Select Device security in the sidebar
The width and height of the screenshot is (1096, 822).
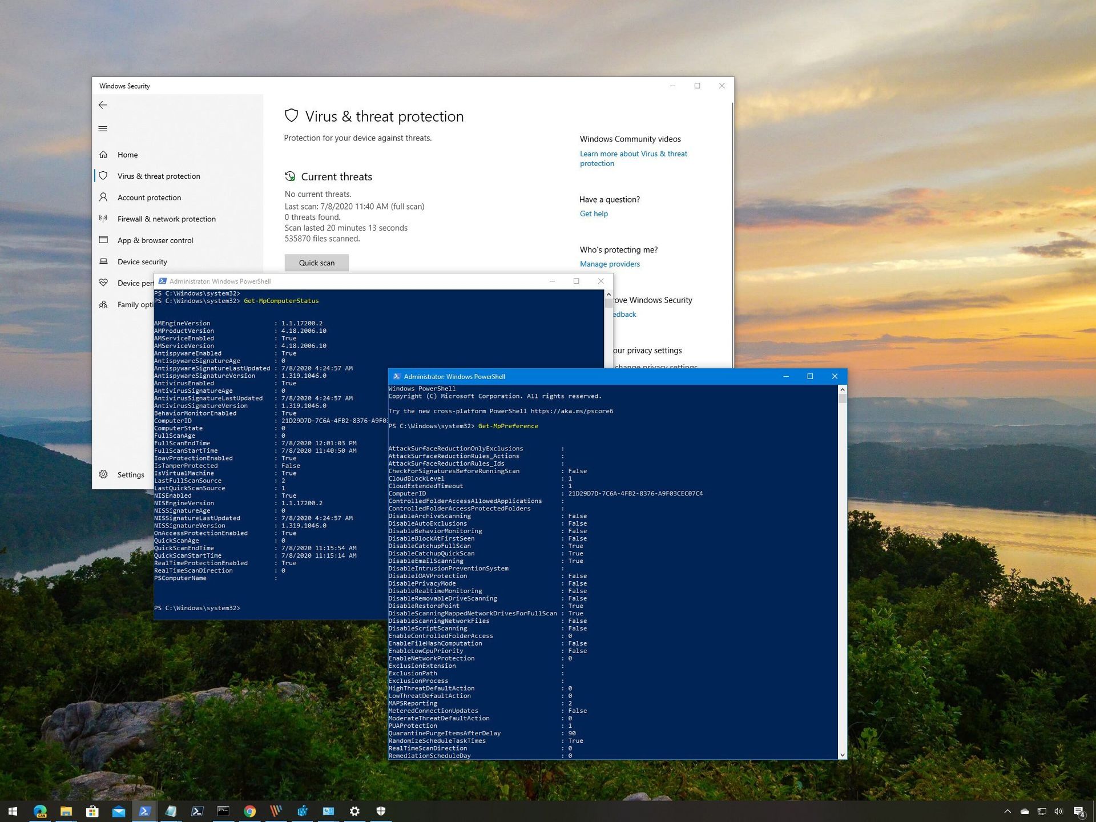tap(142, 261)
